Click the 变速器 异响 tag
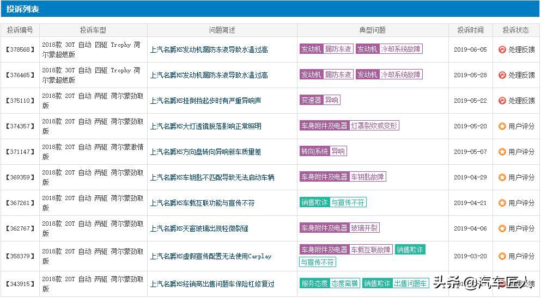Image resolution: width=541 pixels, height=298 pixels. [320, 100]
